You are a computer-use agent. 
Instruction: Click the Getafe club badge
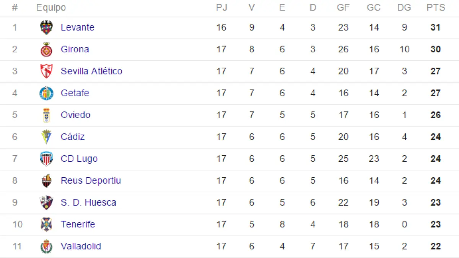46,93
